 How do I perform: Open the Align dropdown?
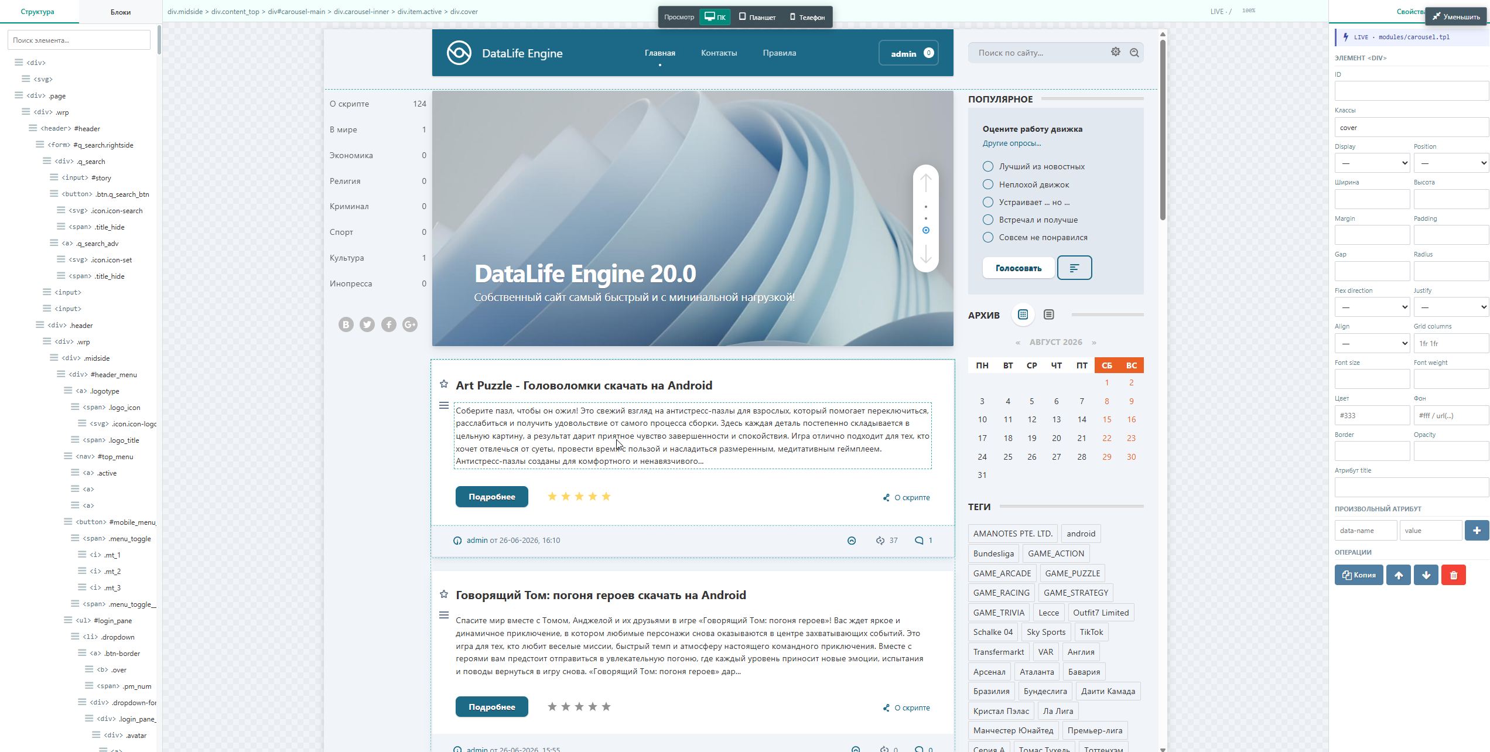pyautogui.click(x=1372, y=343)
